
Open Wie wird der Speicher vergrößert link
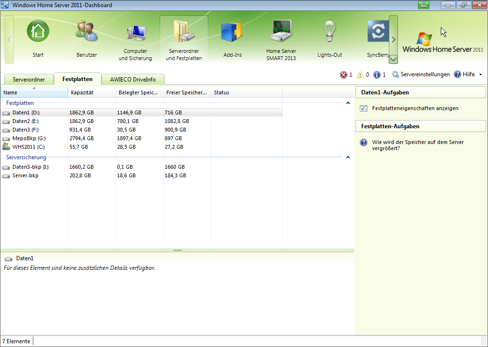pyautogui.click(x=417, y=145)
